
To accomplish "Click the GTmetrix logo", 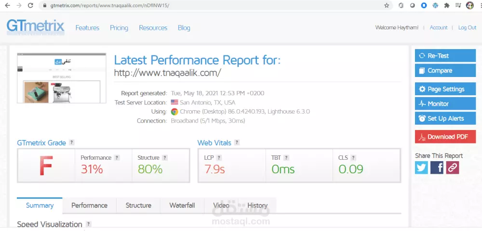I will (x=35, y=27).
